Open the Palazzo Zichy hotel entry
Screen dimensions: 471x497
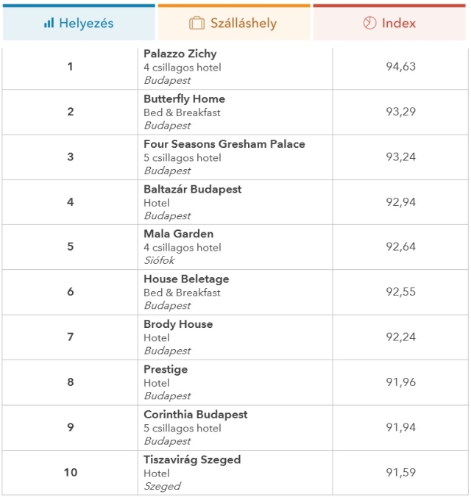180,54
